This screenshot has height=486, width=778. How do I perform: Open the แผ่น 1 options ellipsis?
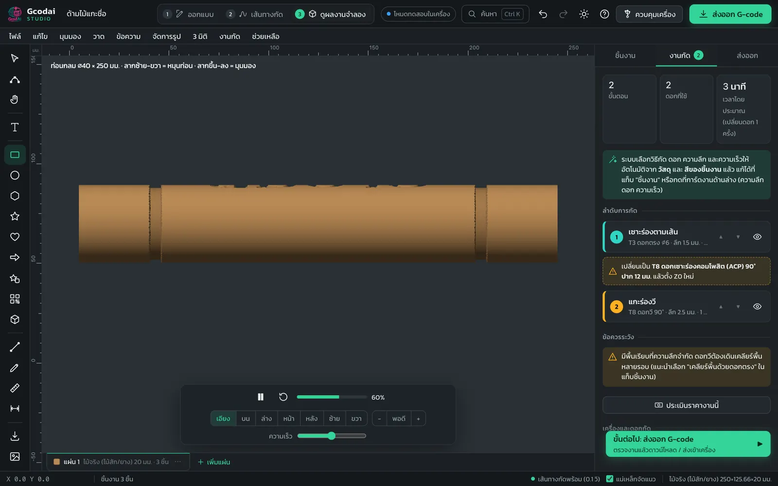point(178,462)
